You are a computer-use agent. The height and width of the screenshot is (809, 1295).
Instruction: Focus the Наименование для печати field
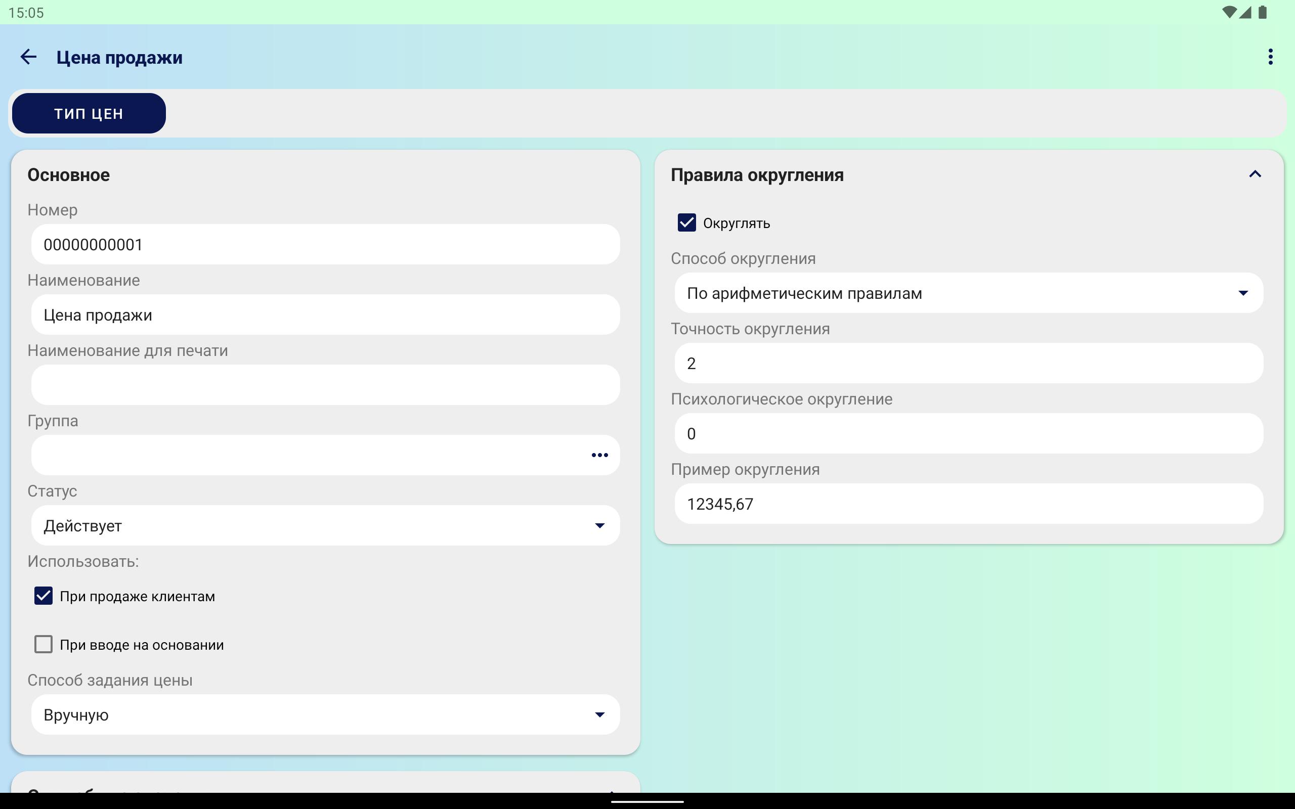click(325, 385)
